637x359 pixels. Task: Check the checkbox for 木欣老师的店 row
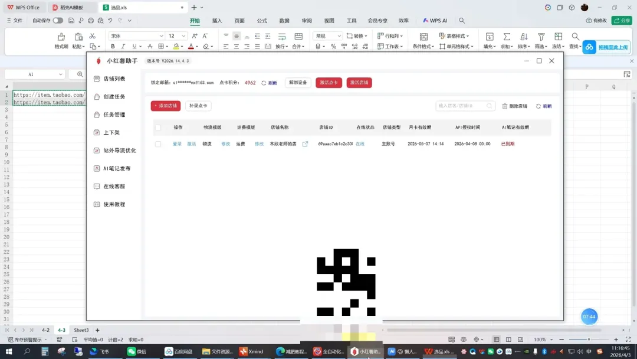(158, 144)
